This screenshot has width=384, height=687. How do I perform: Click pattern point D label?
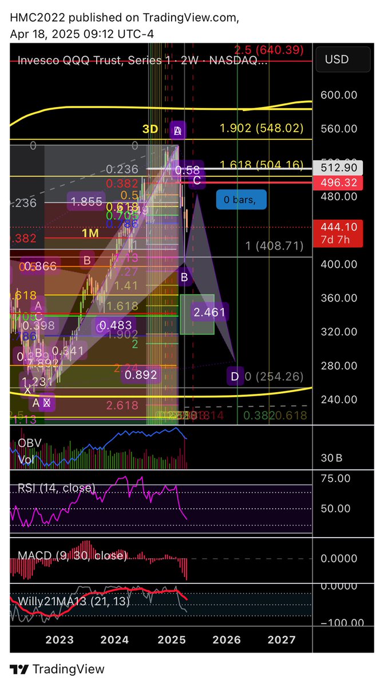point(235,377)
